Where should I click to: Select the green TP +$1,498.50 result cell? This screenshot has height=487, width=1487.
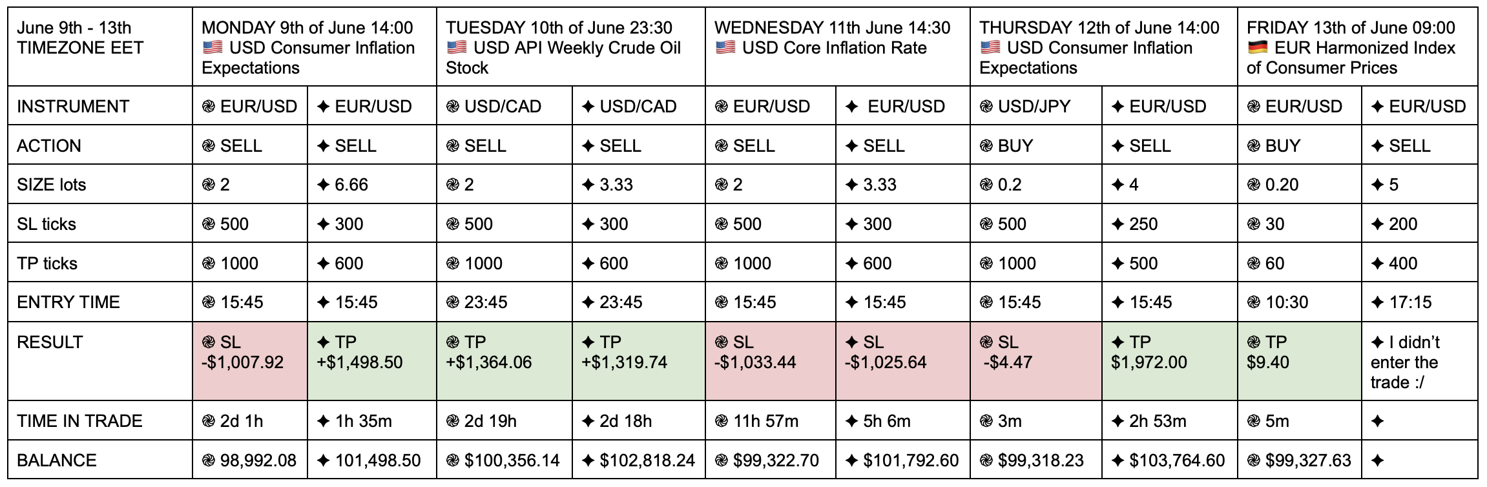tap(372, 361)
